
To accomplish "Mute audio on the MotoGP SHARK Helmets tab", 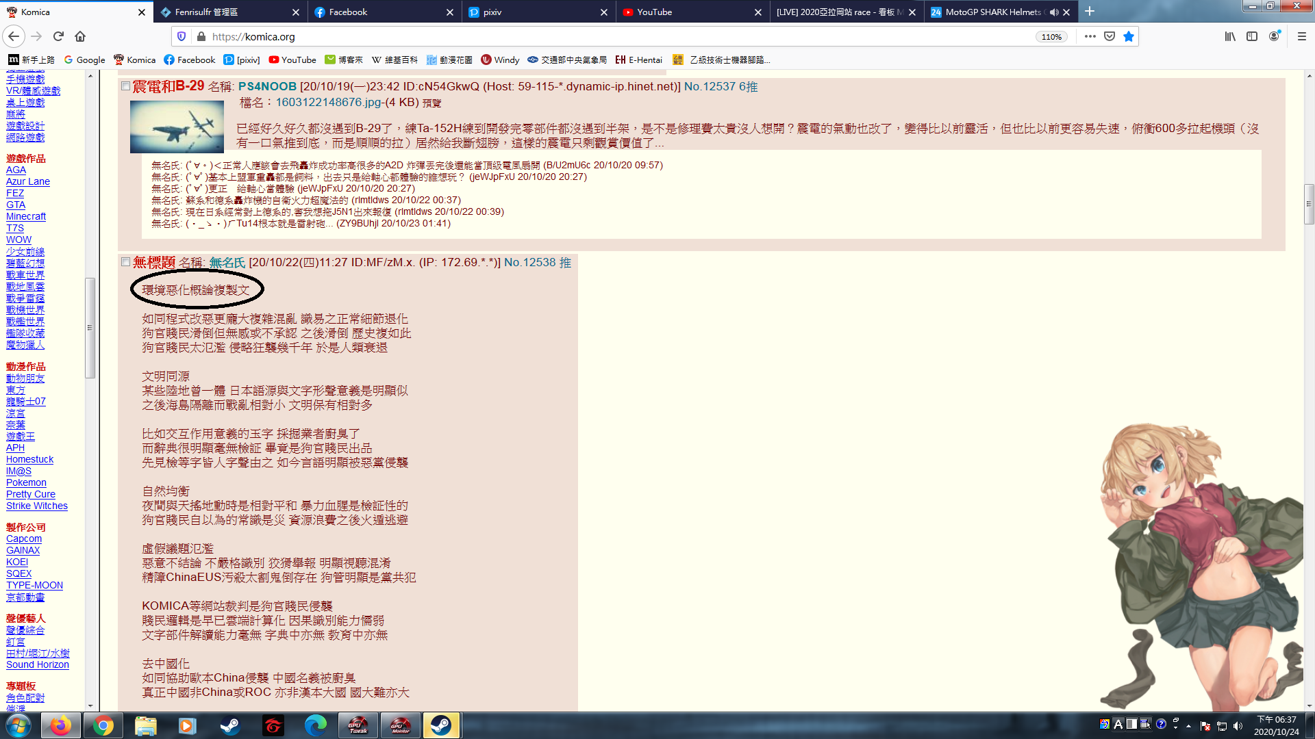I will tap(1053, 12).
